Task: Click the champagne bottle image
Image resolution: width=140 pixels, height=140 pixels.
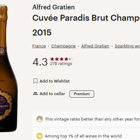Action: 9,68
